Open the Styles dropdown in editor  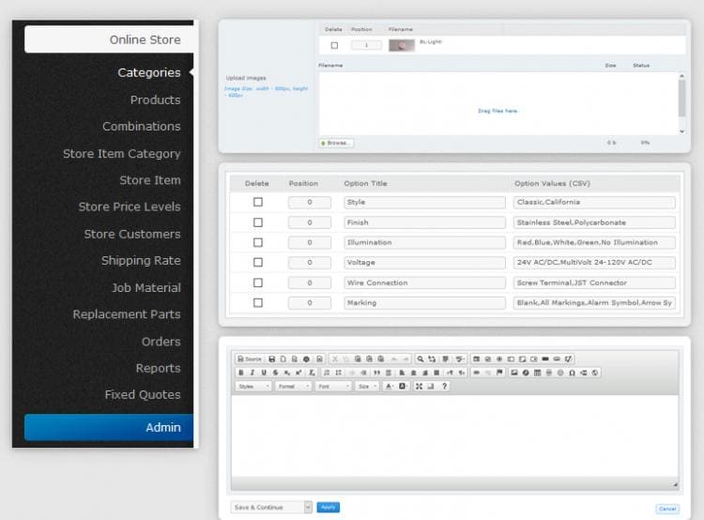253,386
